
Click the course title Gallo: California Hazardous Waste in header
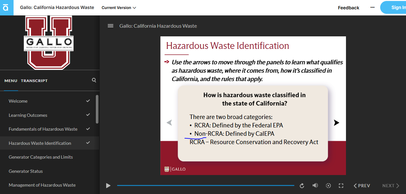[57, 7]
